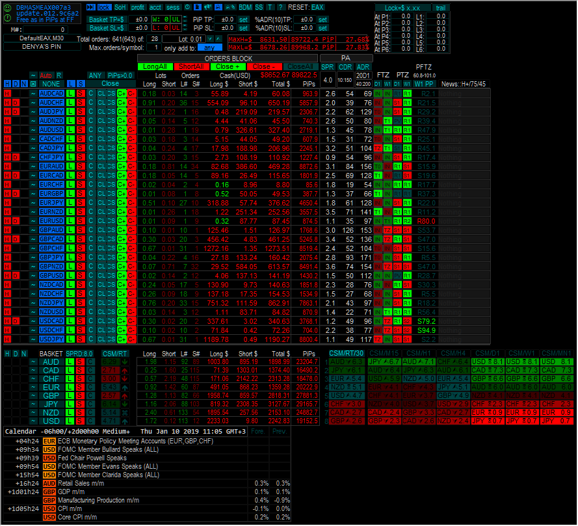Click the tilde icon in AUDCAD row
This screenshot has width=578, height=526.
point(33,94)
